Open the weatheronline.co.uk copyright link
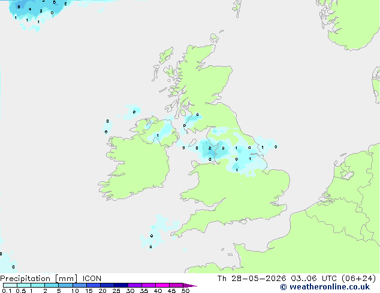This screenshot has height=293, width=380. tap(325, 287)
